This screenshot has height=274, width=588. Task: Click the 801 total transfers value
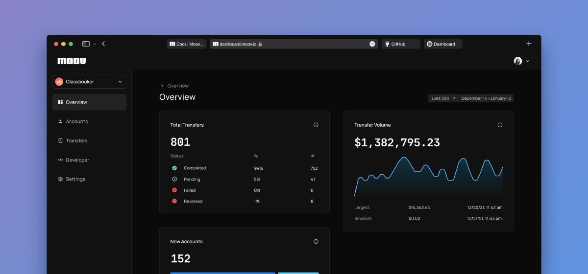coord(180,142)
